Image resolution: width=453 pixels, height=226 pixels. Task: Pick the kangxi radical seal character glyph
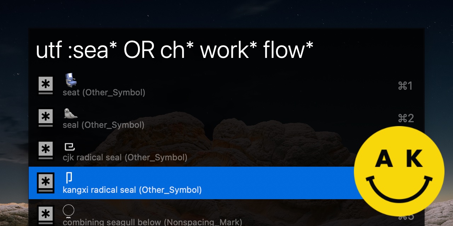pos(69,177)
